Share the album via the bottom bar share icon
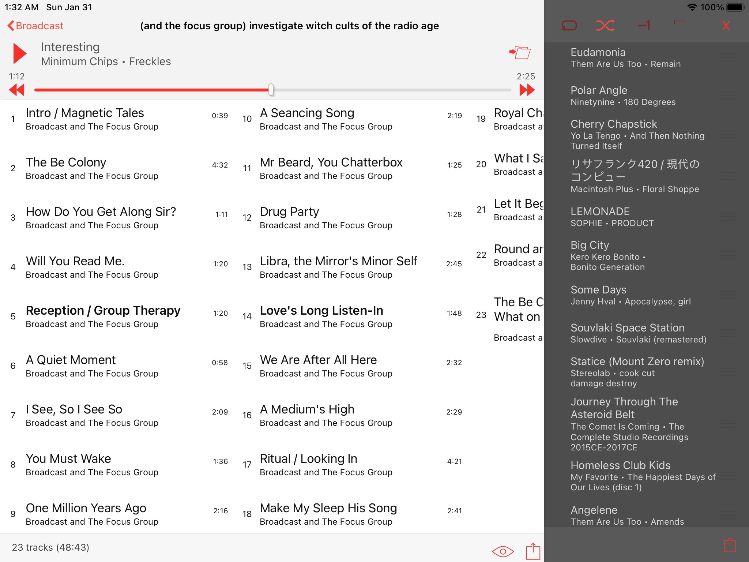The width and height of the screenshot is (749, 562). [x=533, y=551]
